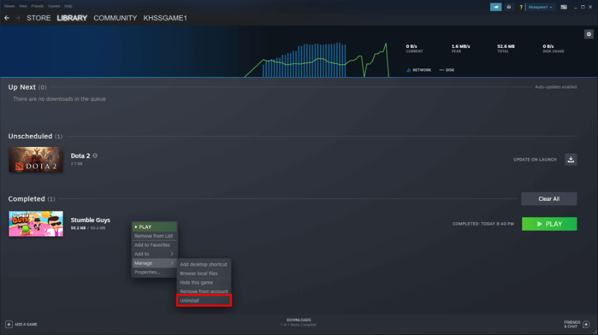Open the View menu

pos(23,6)
